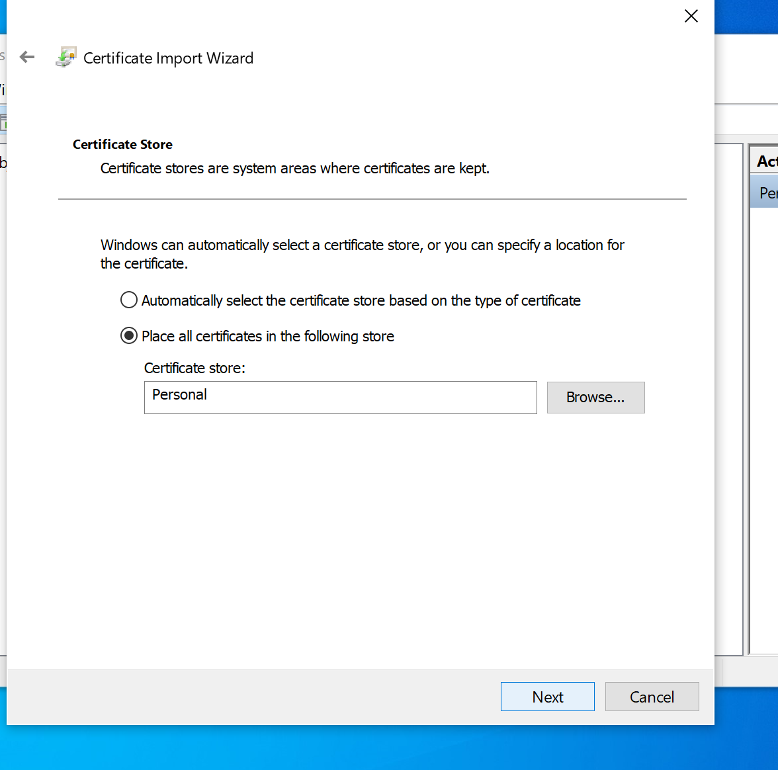Click the 'Certificate Import Wizard' title text
Screen dimensions: 778x770
tap(168, 58)
